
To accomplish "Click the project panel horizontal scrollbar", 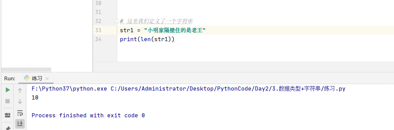I will pyautogui.click(x=26, y=70).
